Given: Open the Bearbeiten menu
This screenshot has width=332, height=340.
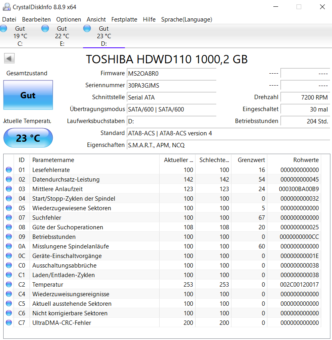Looking at the screenshot, I should (36, 20).
